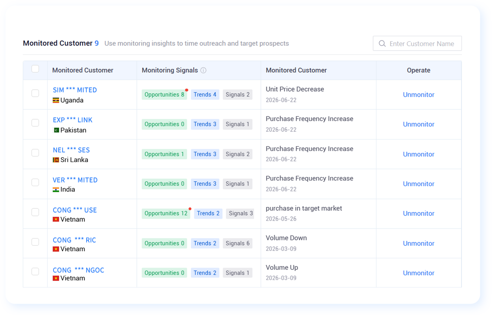This screenshot has height=317, width=493.
Task: Click Opportunities 1 tag for NEL *** SES
Action: pos(164,154)
